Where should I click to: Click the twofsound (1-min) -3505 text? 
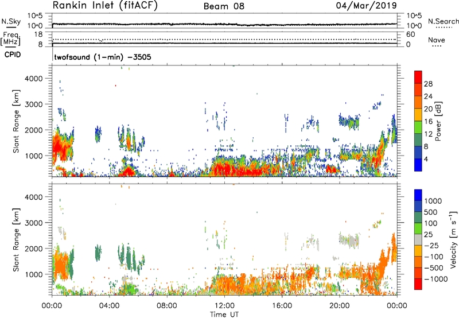103,57
